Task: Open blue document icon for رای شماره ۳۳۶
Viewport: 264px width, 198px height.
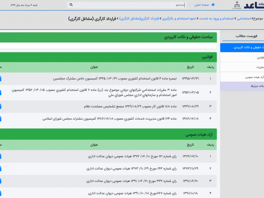Action: pos(1,181)
